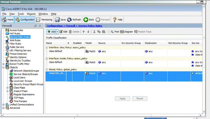Go Back using the green arrow

tap(86, 20)
